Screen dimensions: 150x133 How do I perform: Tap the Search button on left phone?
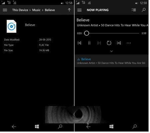(x=60, y=126)
